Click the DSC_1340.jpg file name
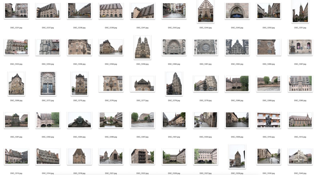This screenshot has width=321, height=175. coord(300,173)
